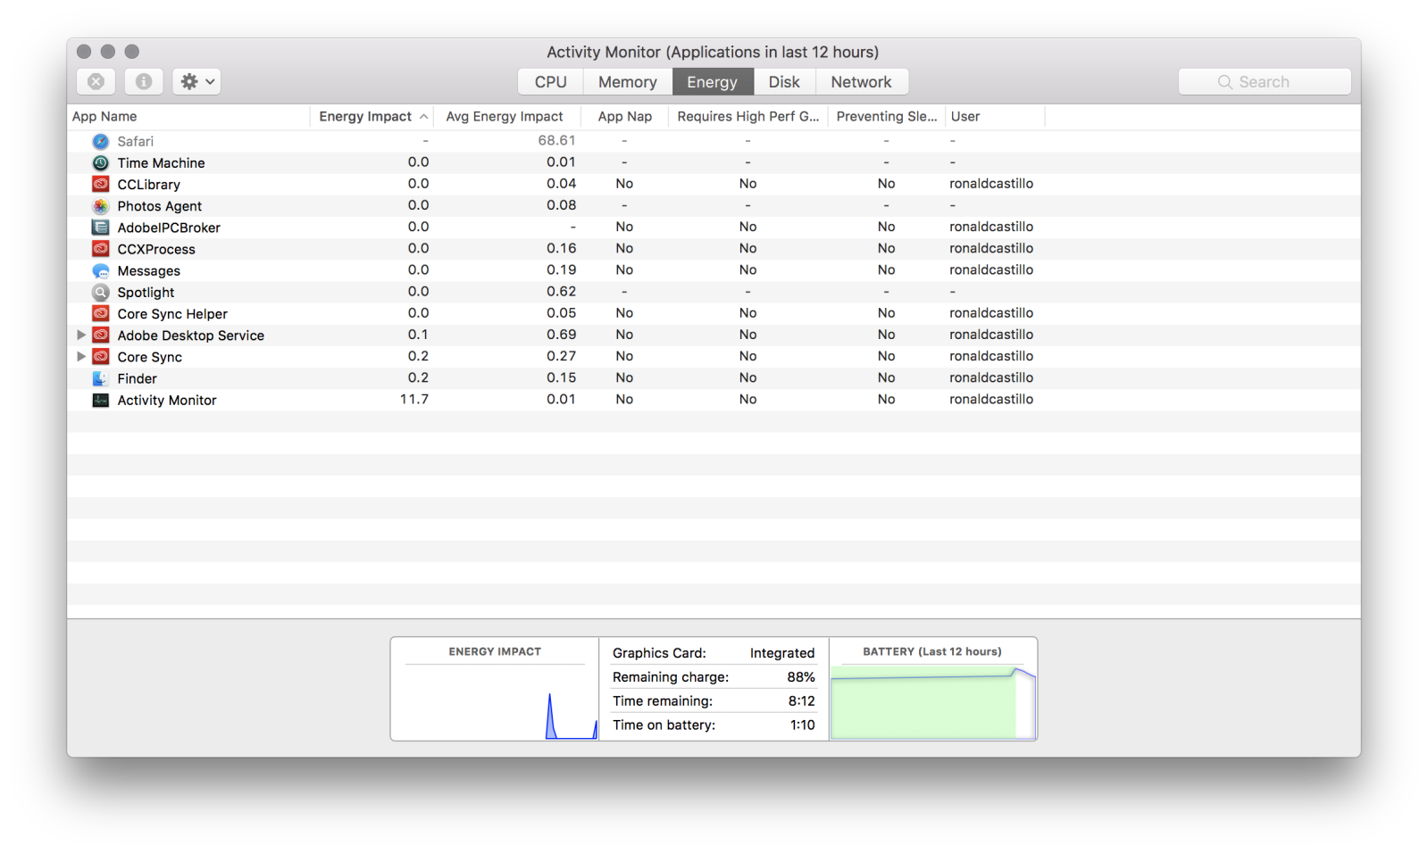The image size is (1428, 853).
Task: Click the Safari app icon
Action: (x=101, y=141)
